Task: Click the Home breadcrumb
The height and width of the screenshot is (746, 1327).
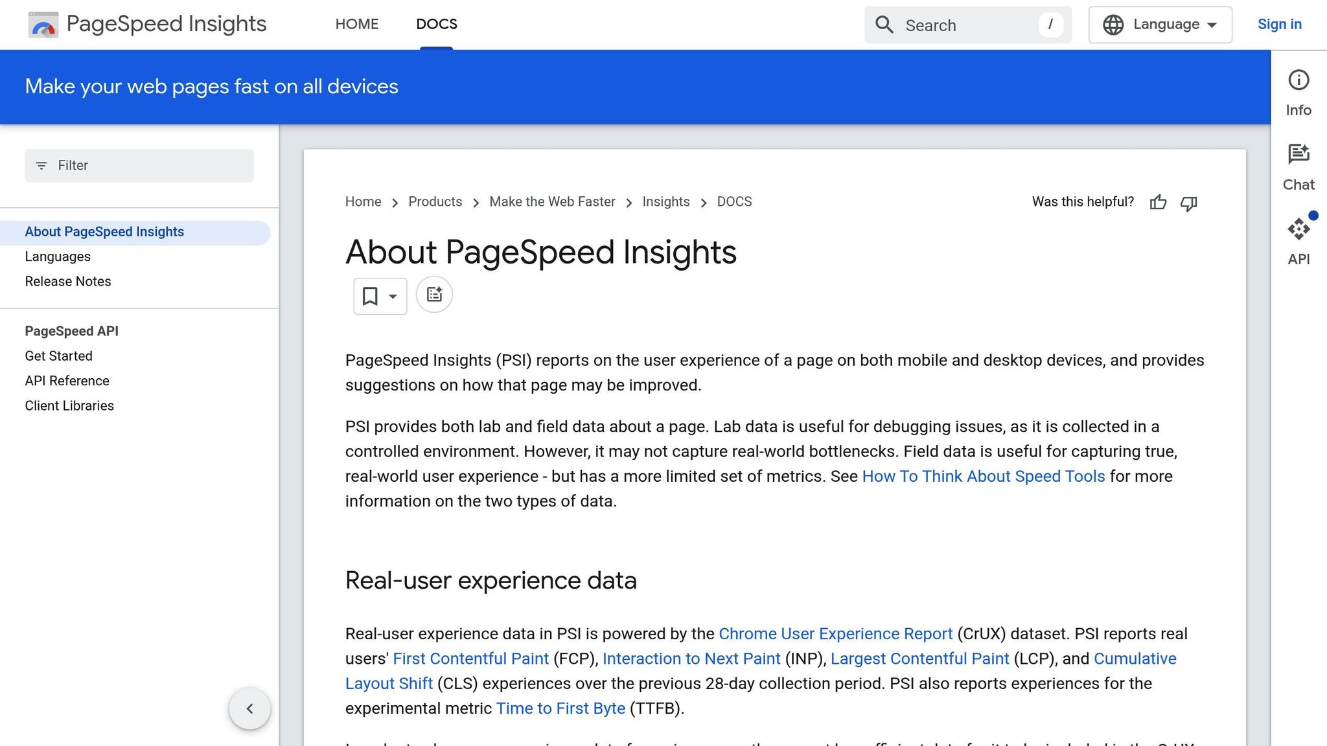Action: click(363, 202)
